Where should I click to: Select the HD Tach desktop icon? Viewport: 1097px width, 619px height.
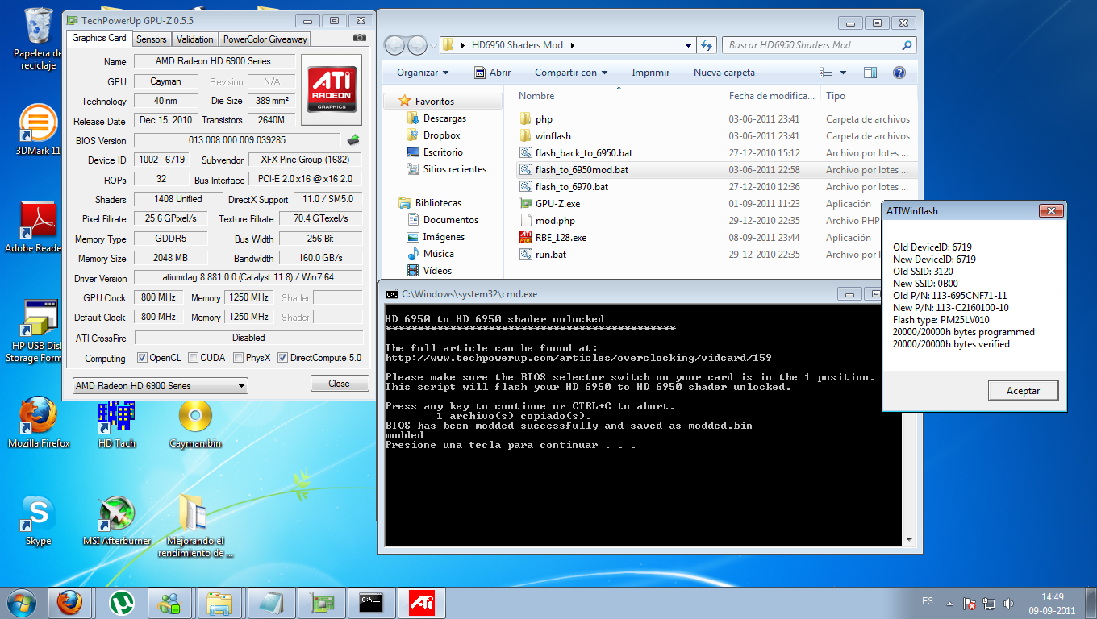point(117,423)
